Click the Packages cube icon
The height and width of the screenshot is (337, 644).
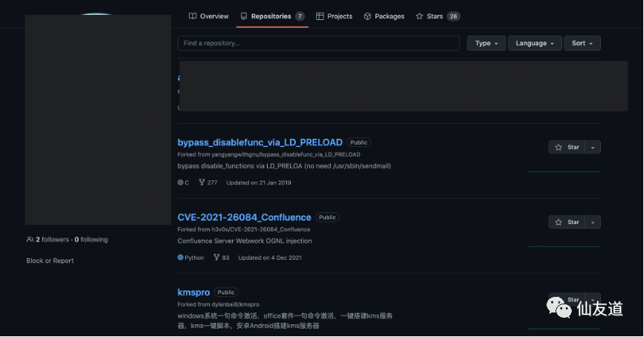[367, 16]
